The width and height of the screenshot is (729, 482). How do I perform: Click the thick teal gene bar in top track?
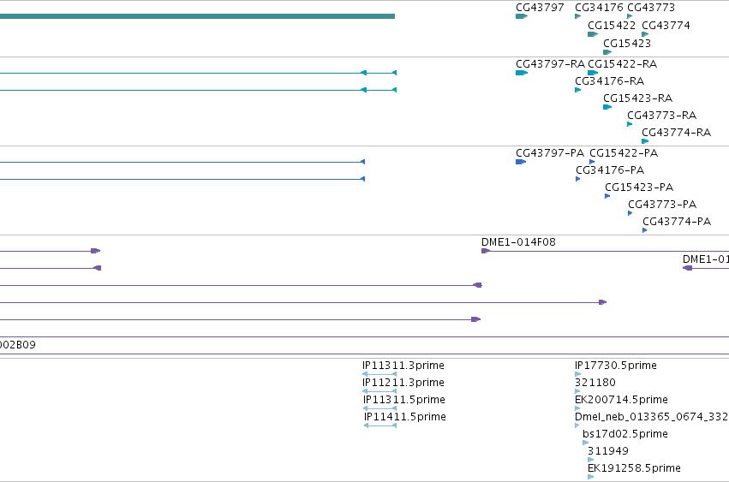[x=197, y=16]
